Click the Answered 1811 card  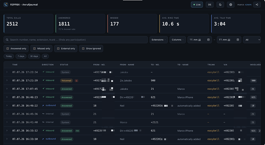pyautogui.click(x=80, y=24)
